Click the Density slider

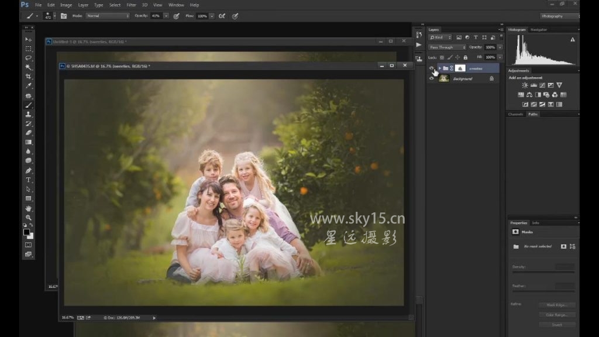tap(543, 271)
